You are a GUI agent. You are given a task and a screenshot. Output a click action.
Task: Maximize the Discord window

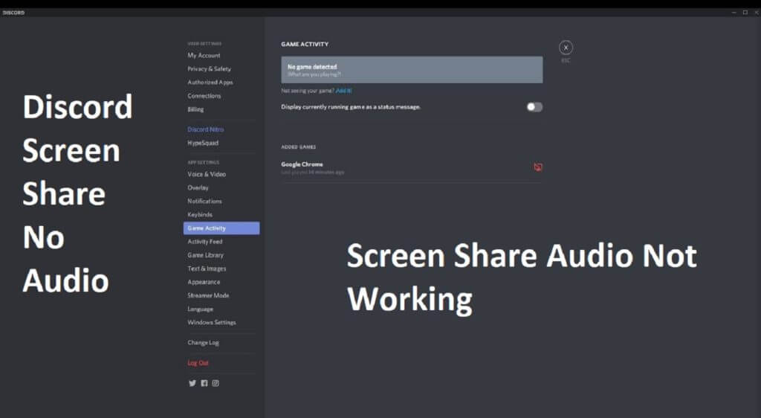(745, 13)
